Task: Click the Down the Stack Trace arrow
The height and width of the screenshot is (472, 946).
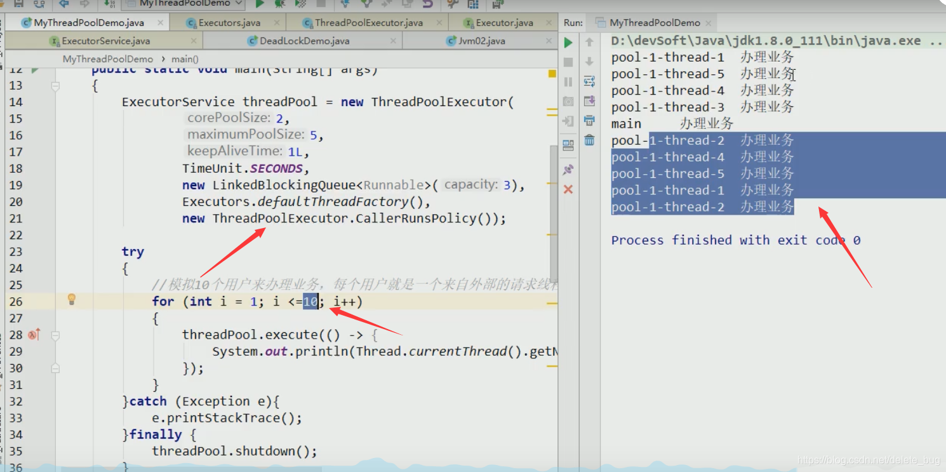Action: click(589, 62)
